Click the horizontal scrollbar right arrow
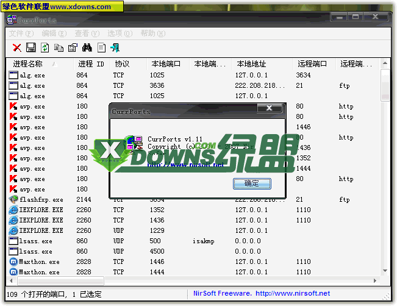 click(375, 280)
